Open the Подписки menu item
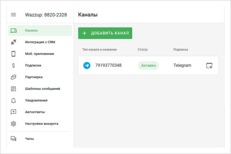The height and width of the screenshot is (154, 231). 40,65
